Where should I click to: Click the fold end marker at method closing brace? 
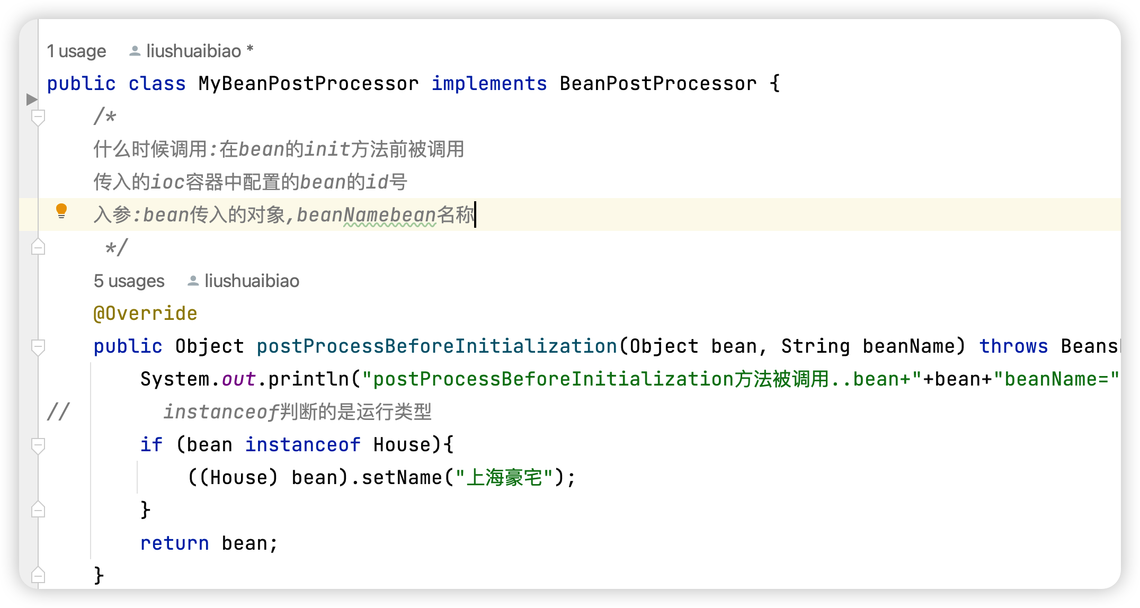pyautogui.click(x=38, y=575)
